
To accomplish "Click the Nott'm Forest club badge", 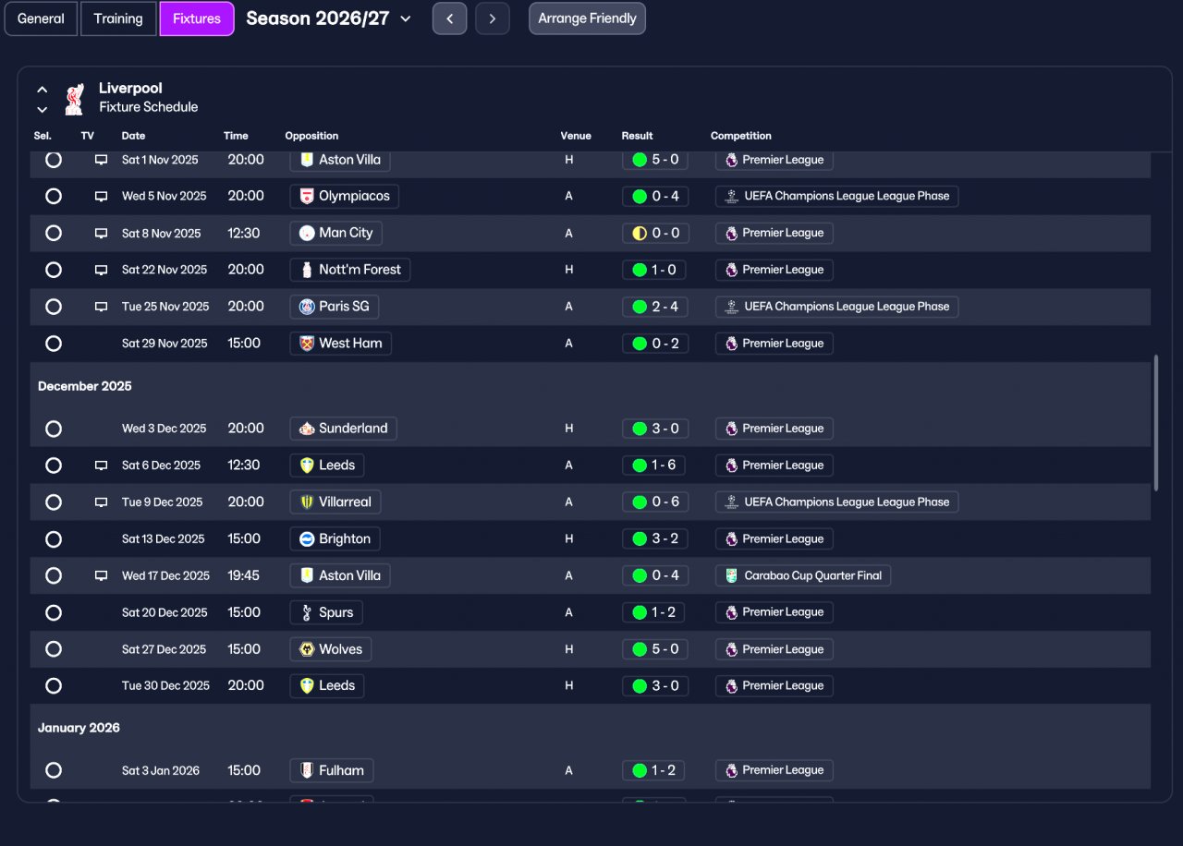I will [x=307, y=270].
